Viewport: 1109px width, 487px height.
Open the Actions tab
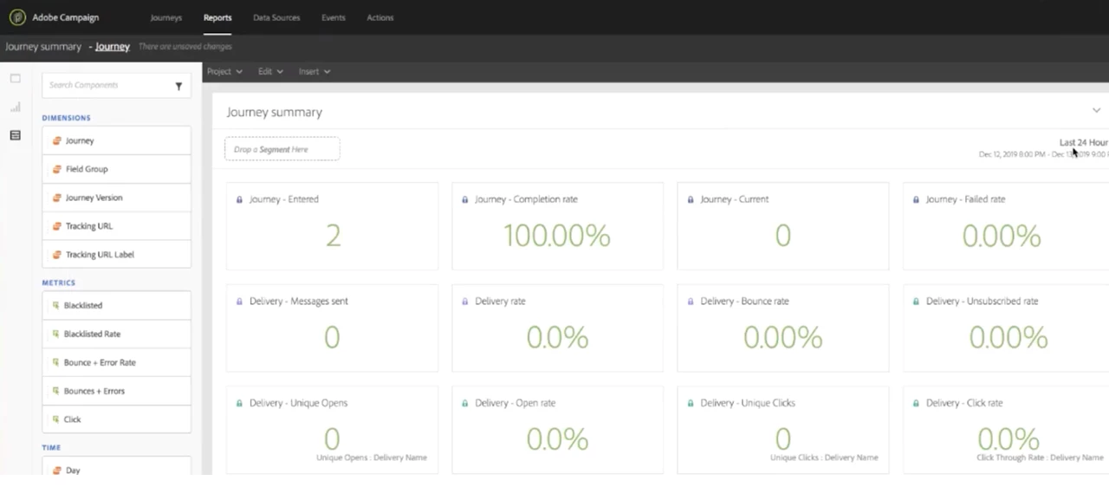(379, 17)
